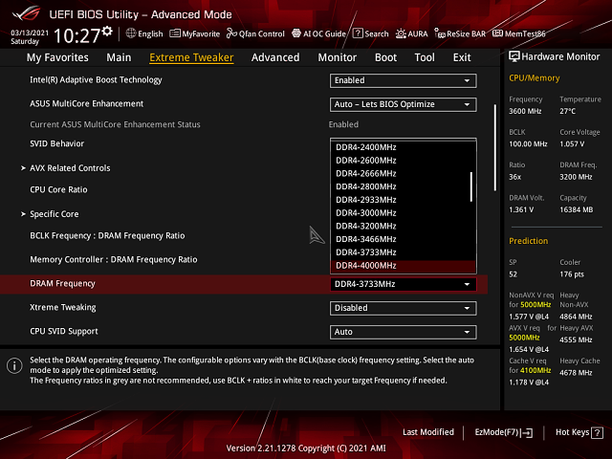The height and width of the screenshot is (459, 612).
Task: Open the CPU SVID Support dropdown
Action: 403,332
